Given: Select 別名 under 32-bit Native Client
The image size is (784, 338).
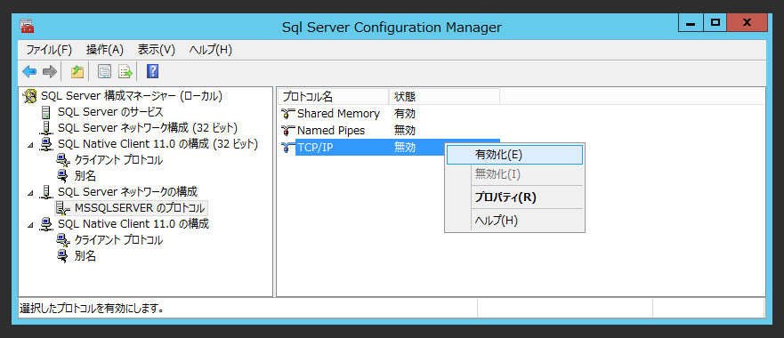Looking at the screenshot, I should point(85,176).
